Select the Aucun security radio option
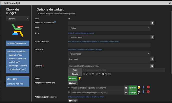This screenshot has height=103, width=172. 103,74
